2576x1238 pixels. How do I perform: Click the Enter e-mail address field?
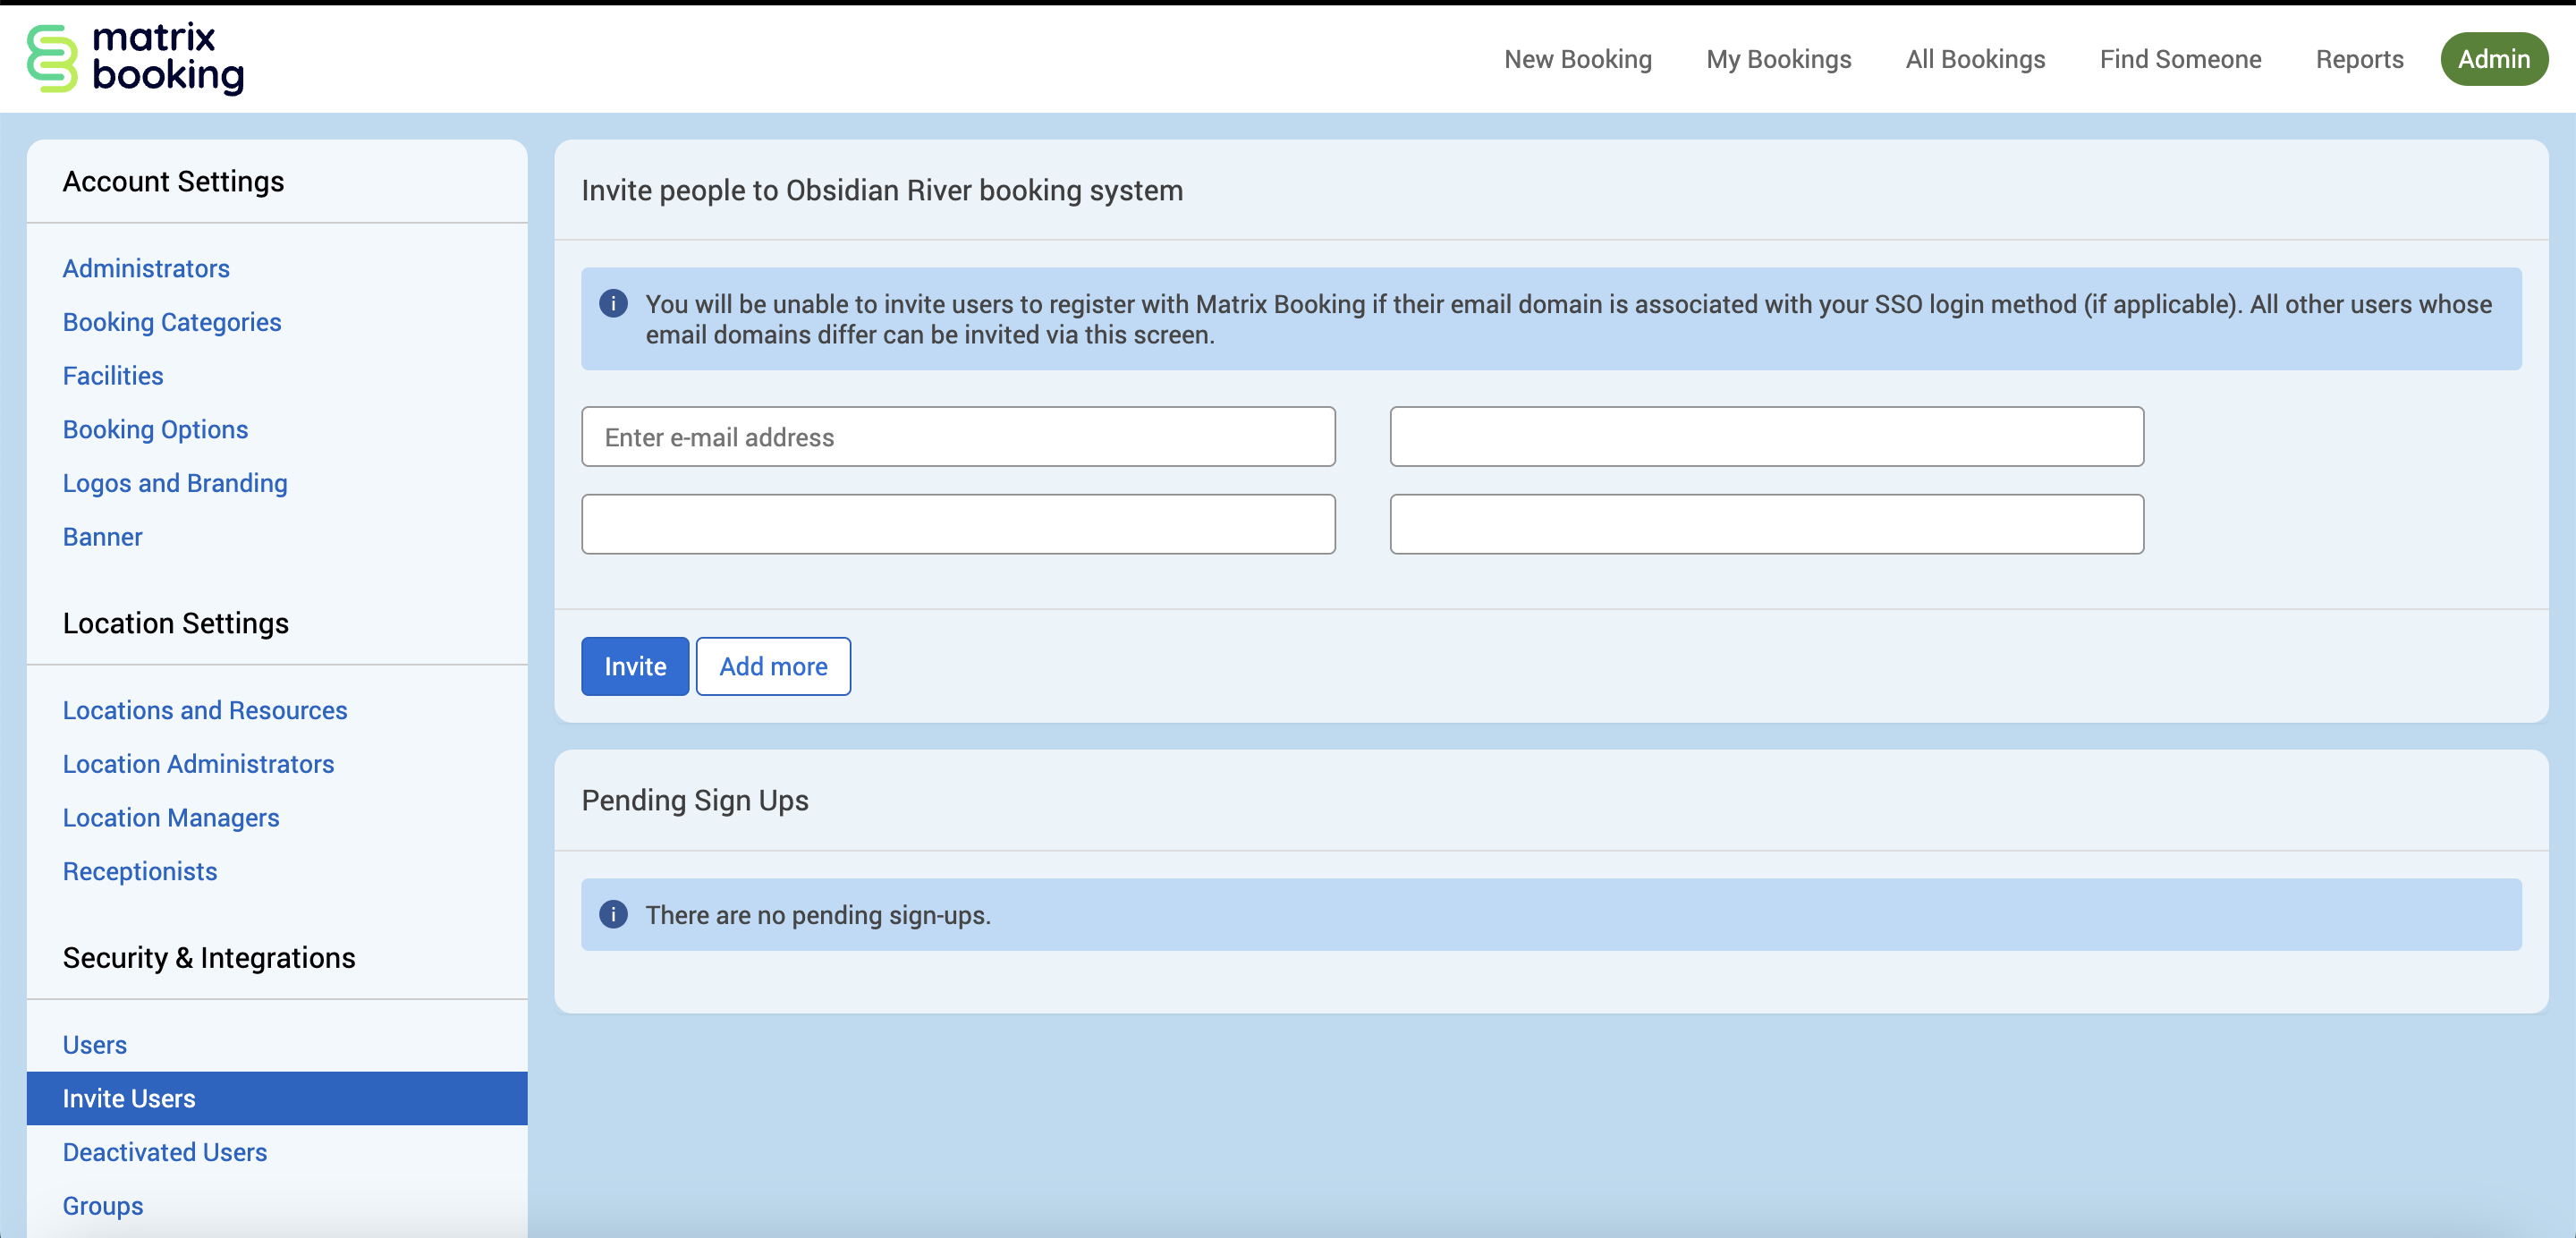point(958,437)
